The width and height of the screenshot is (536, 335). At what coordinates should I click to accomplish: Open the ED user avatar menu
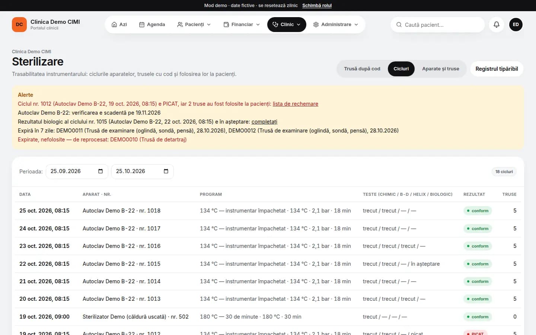coord(516,25)
